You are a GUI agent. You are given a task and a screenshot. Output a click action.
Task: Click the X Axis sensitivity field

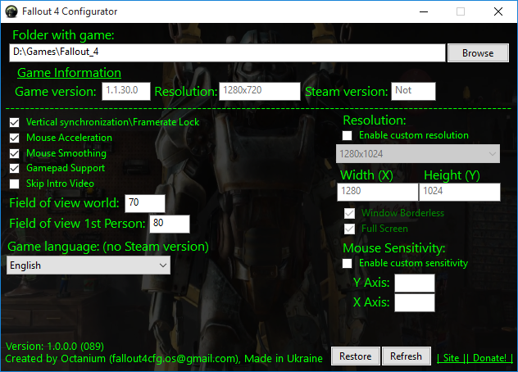[415, 302]
